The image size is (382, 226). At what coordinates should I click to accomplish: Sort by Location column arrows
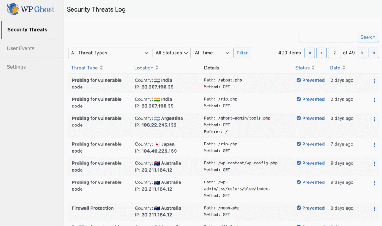click(x=157, y=68)
